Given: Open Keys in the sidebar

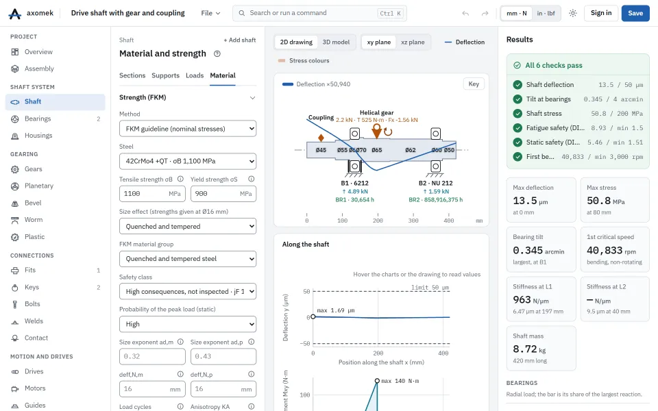Looking at the screenshot, I should [56, 287].
